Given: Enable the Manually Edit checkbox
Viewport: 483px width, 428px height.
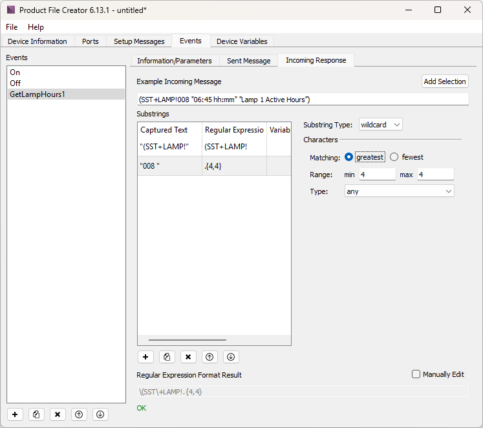Looking at the screenshot, I should [x=416, y=374].
